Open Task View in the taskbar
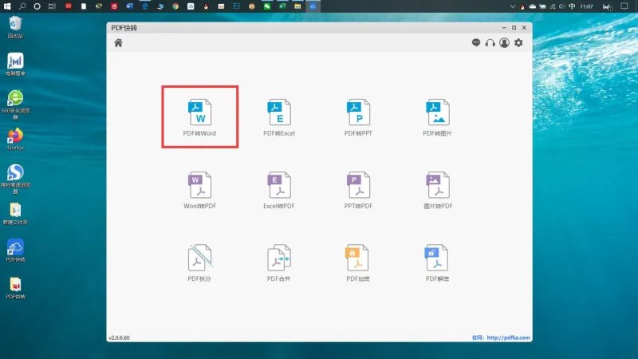Image resolution: width=638 pixels, height=359 pixels. [x=52, y=6]
